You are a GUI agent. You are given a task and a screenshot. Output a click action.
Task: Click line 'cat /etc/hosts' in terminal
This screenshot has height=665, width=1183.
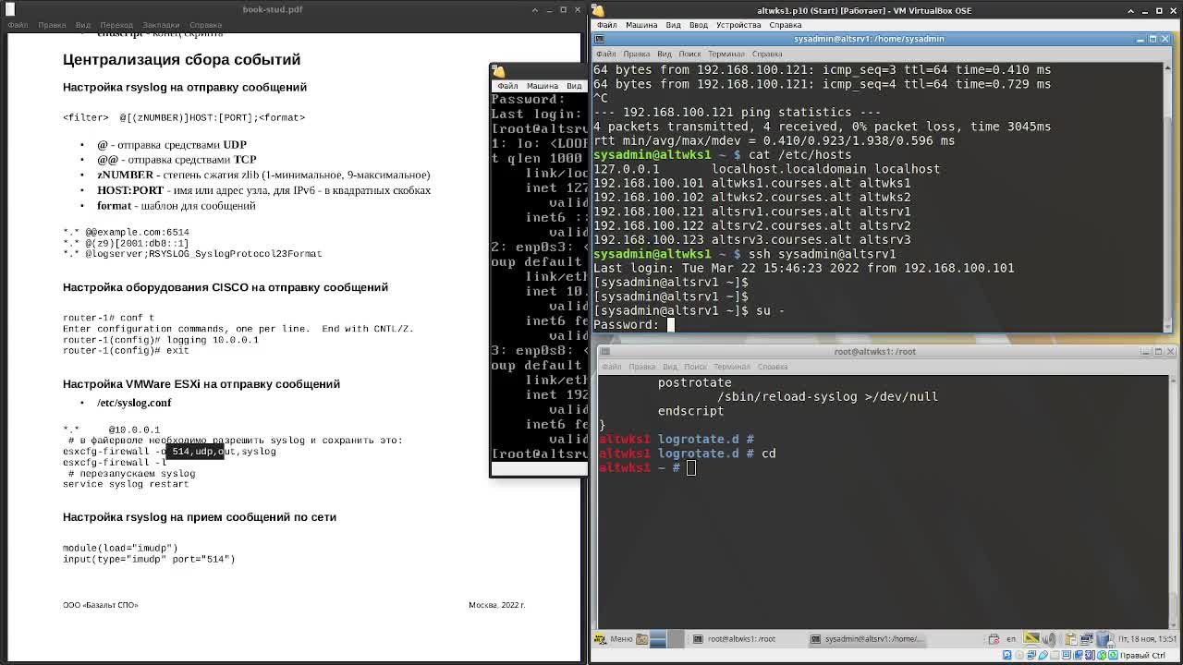pos(799,155)
